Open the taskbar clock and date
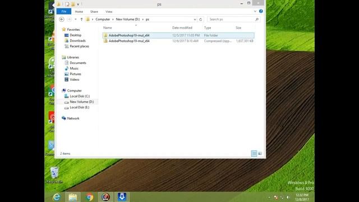Viewport: 359px width, 202px height. [x=302, y=197]
